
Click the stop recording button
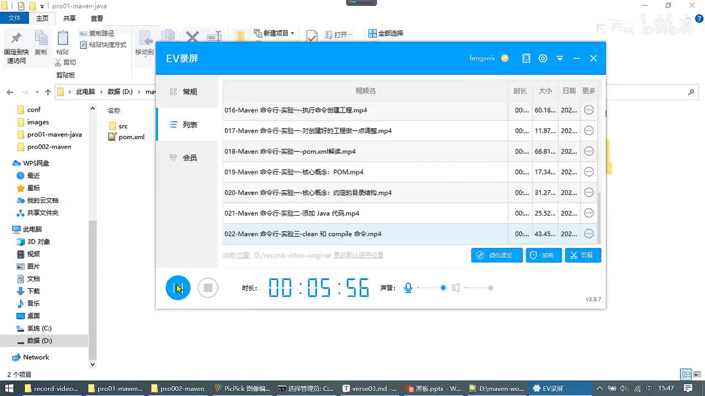tap(208, 288)
